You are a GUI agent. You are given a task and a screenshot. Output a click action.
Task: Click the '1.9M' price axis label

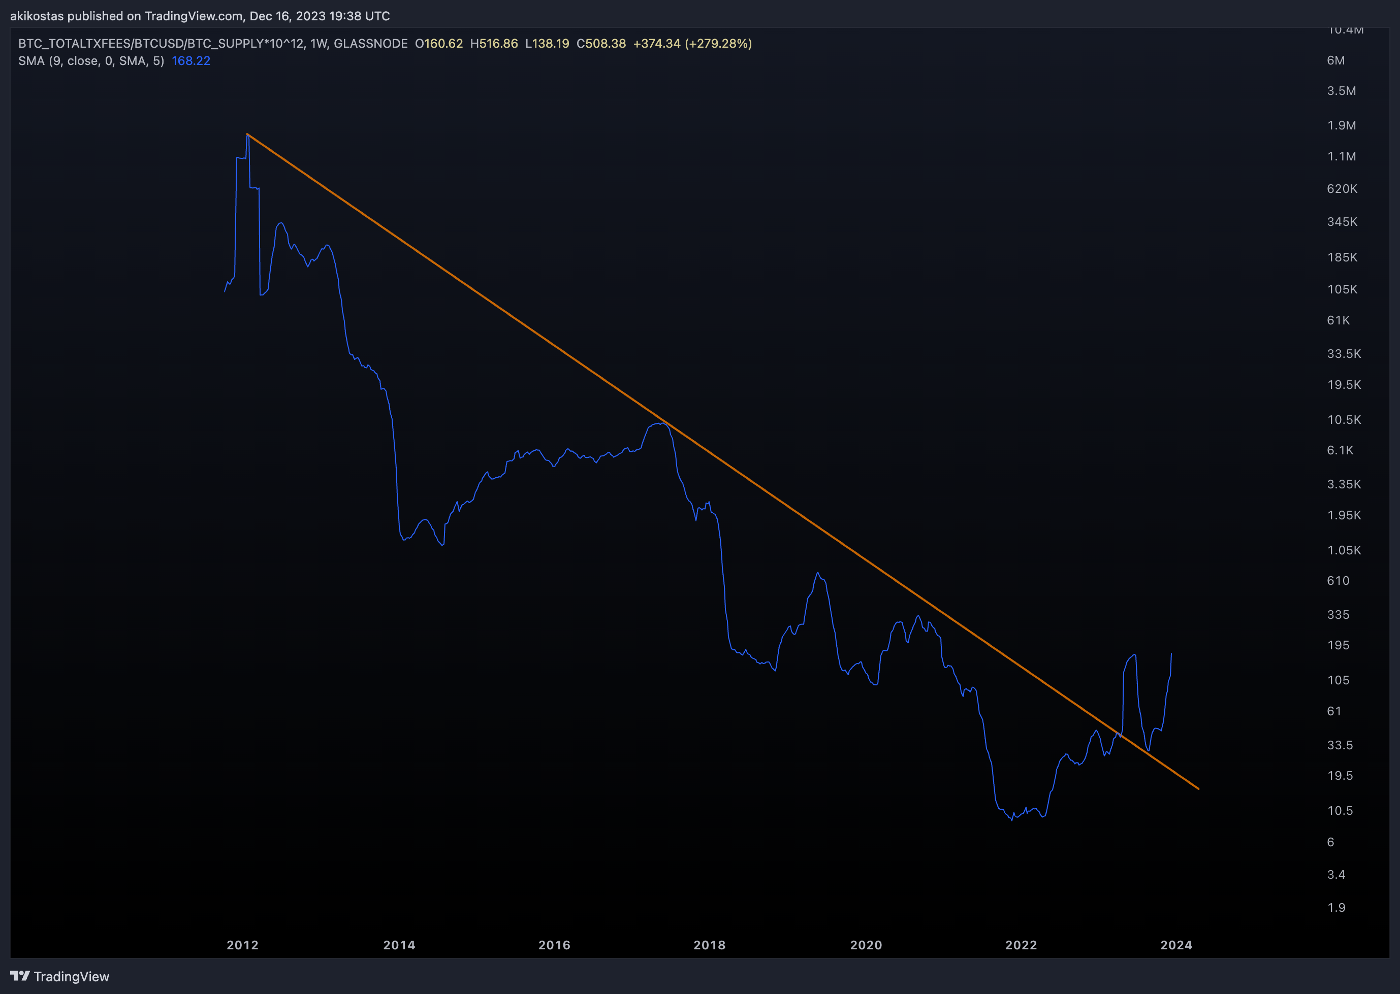(x=1341, y=125)
